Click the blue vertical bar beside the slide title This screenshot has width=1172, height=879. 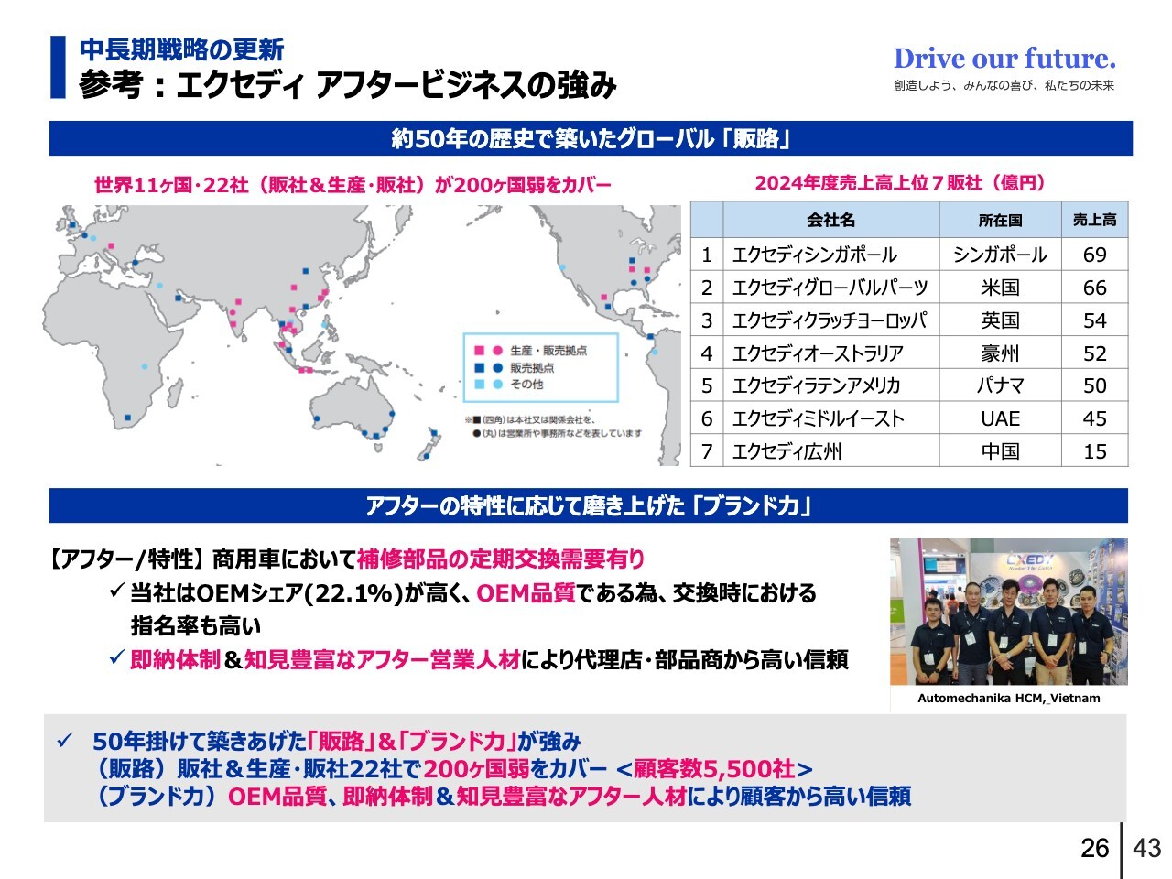58,67
